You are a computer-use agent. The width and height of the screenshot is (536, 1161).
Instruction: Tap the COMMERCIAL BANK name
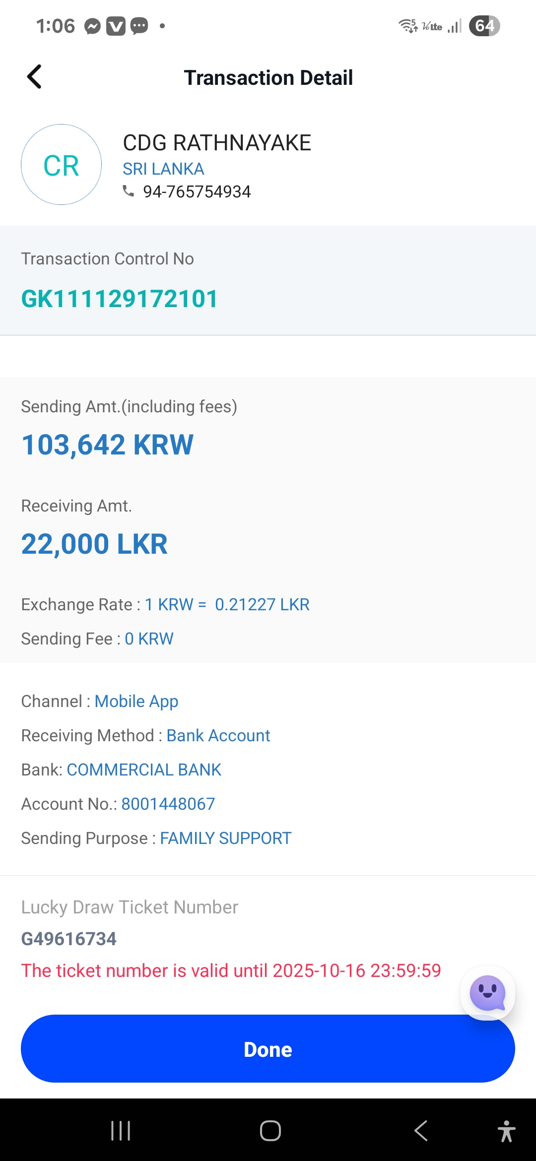pyautogui.click(x=144, y=770)
